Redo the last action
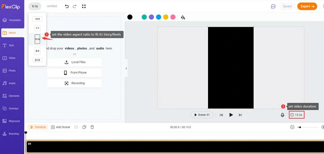Viewport: 324px width, 154px height. (75, 6)
